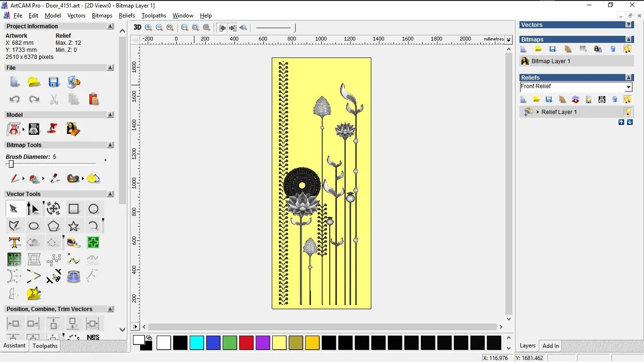Open the Toolpaths menu
The width and height of the screenshot is (644, 362).
[153, 16]
